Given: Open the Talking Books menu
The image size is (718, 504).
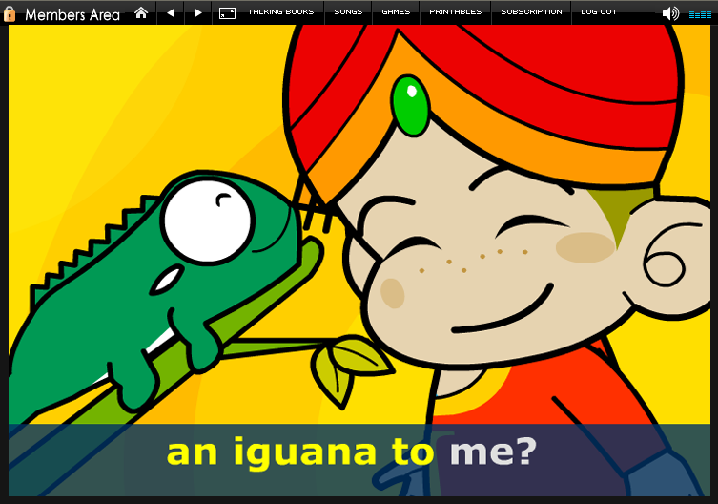Looking at the screenshot, I should pos(280,12).
